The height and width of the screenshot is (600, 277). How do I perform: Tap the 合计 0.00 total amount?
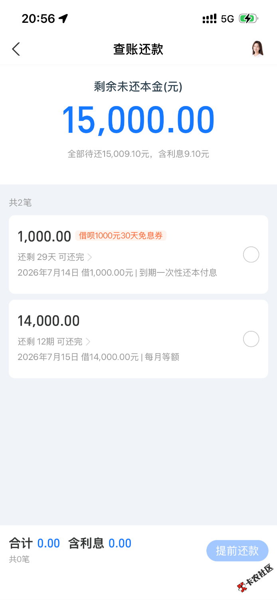(x=34, y=543)
